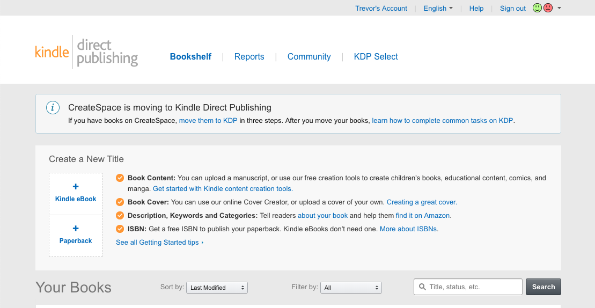Go to the Reports tab
The image size is (595, 308).
pyautogui.click(x=249, y=57)
